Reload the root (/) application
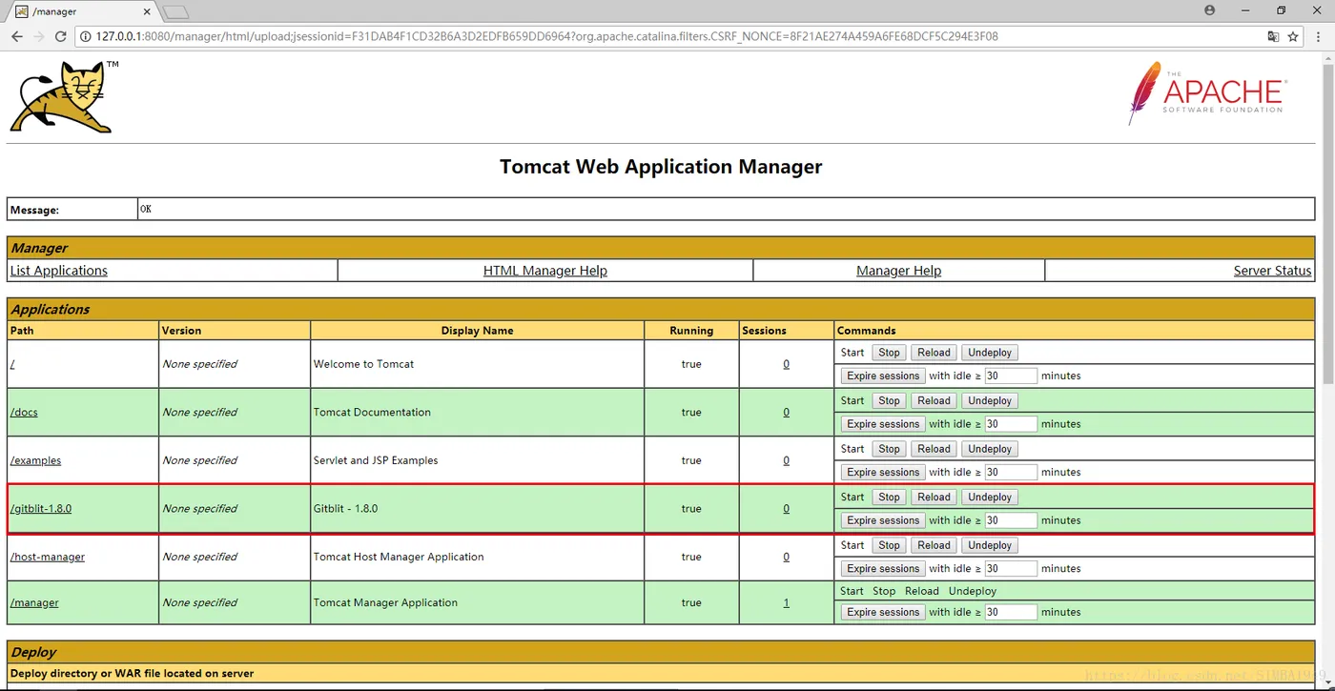Viewport: 1335px width, 691px height. [934, 353]
